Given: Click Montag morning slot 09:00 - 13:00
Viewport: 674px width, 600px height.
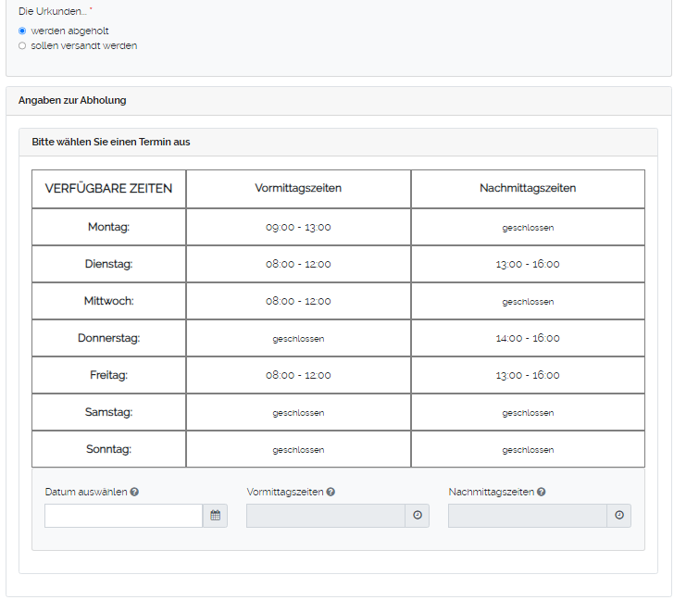Looking at the screenshot, I should point(298,227).
